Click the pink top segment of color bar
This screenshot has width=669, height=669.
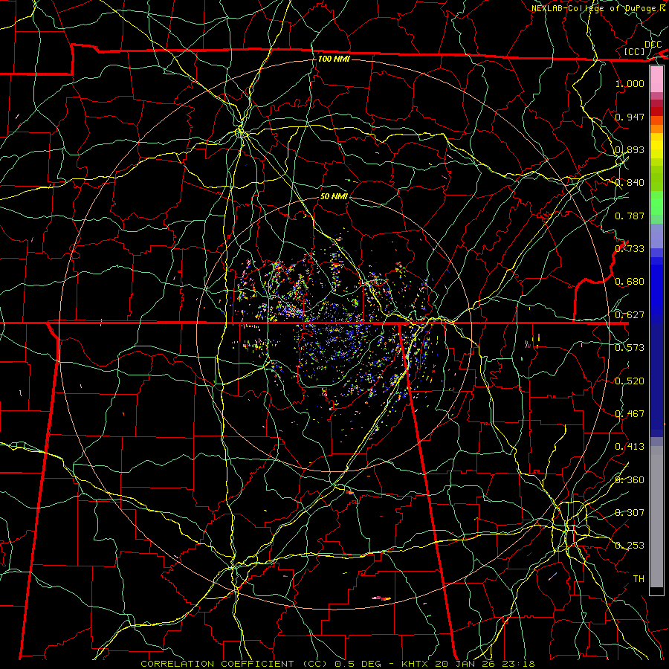tap(656, 80)
